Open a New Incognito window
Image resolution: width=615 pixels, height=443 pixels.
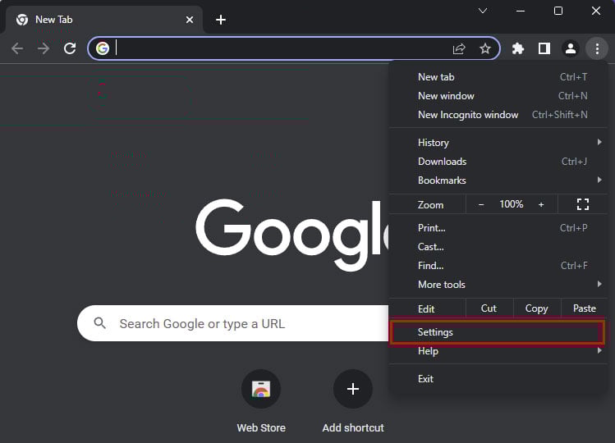tap(498, 115)
